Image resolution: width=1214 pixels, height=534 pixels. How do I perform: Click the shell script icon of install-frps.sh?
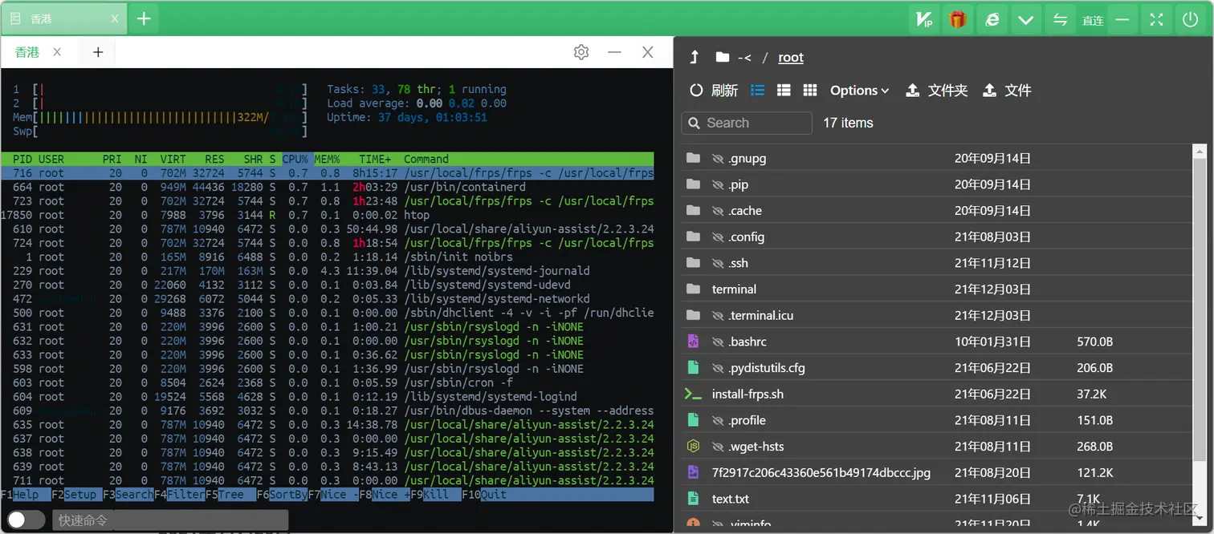coord(693,394)
